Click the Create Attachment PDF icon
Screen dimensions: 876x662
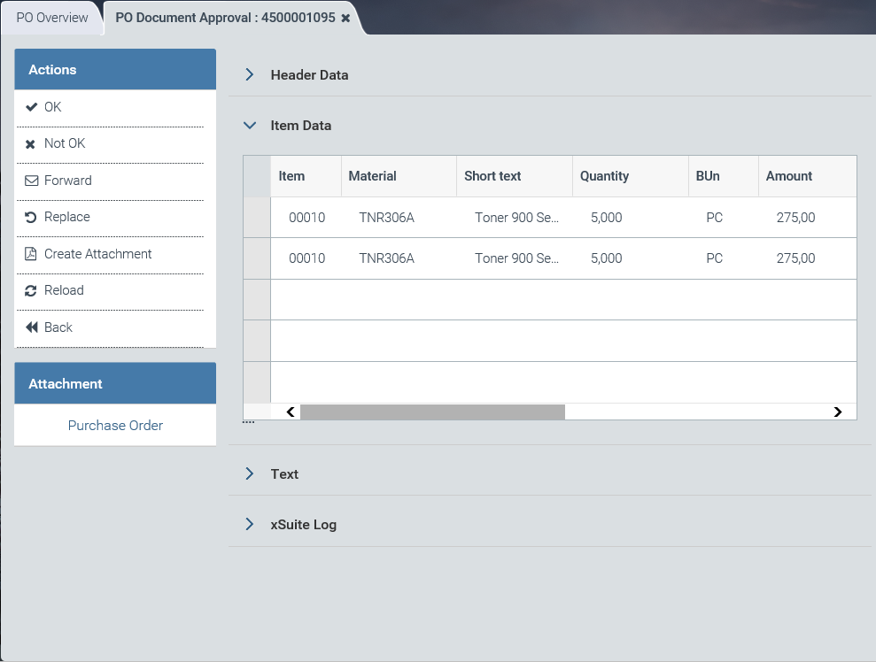click(x=31, y=254)
